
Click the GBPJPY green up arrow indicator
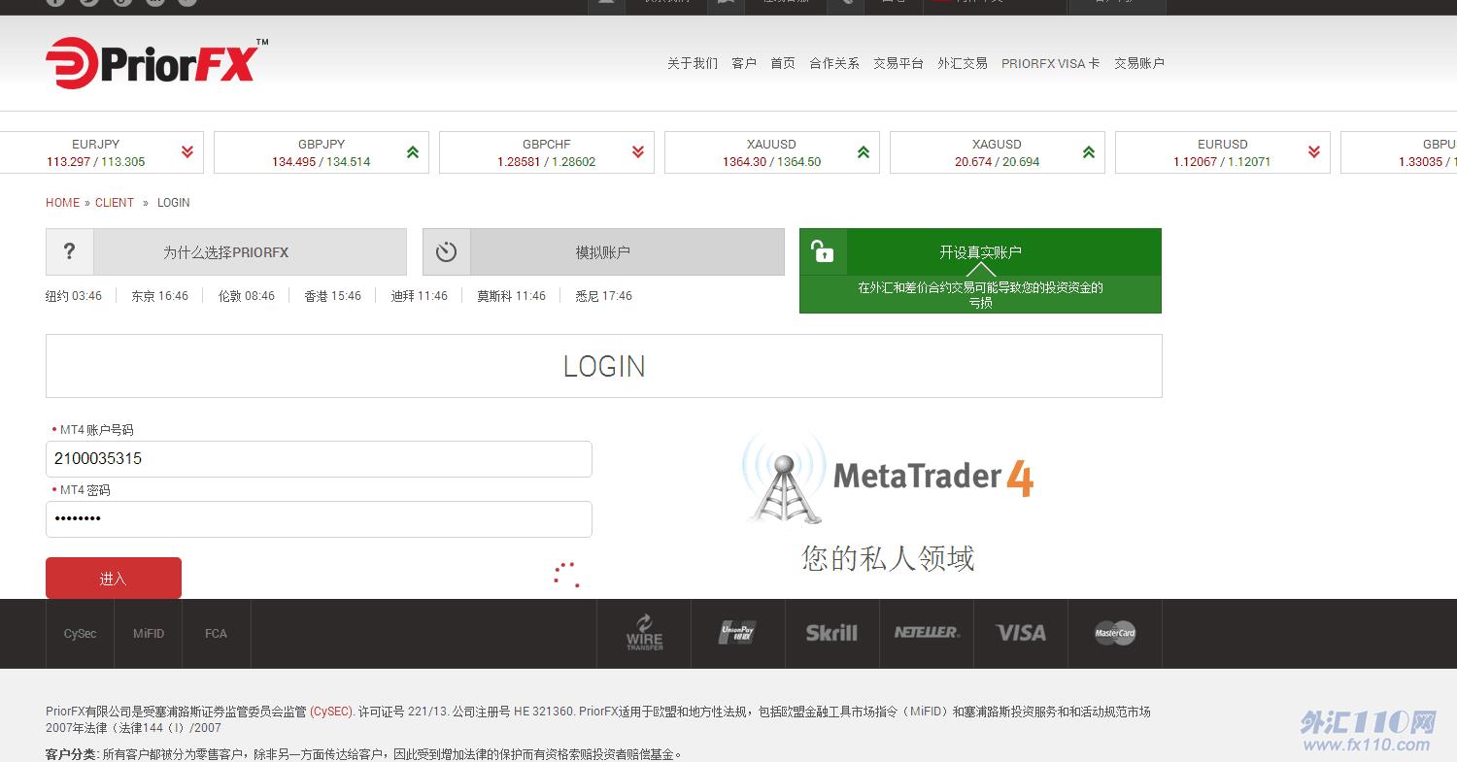coord(413,152)
